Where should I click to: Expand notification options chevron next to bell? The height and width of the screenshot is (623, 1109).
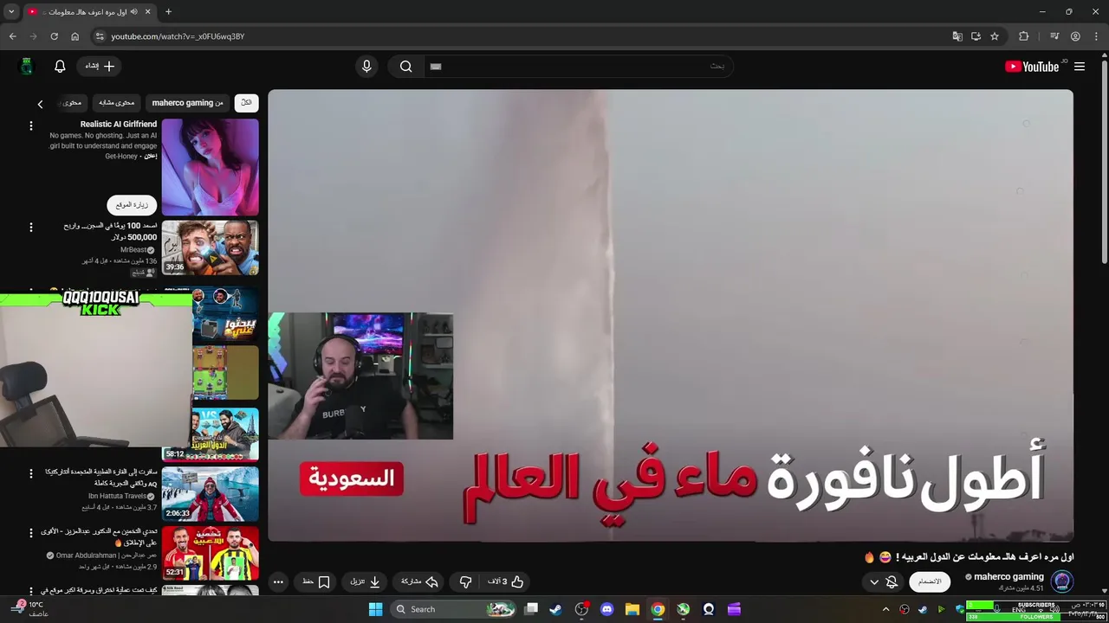pos(873,581)
